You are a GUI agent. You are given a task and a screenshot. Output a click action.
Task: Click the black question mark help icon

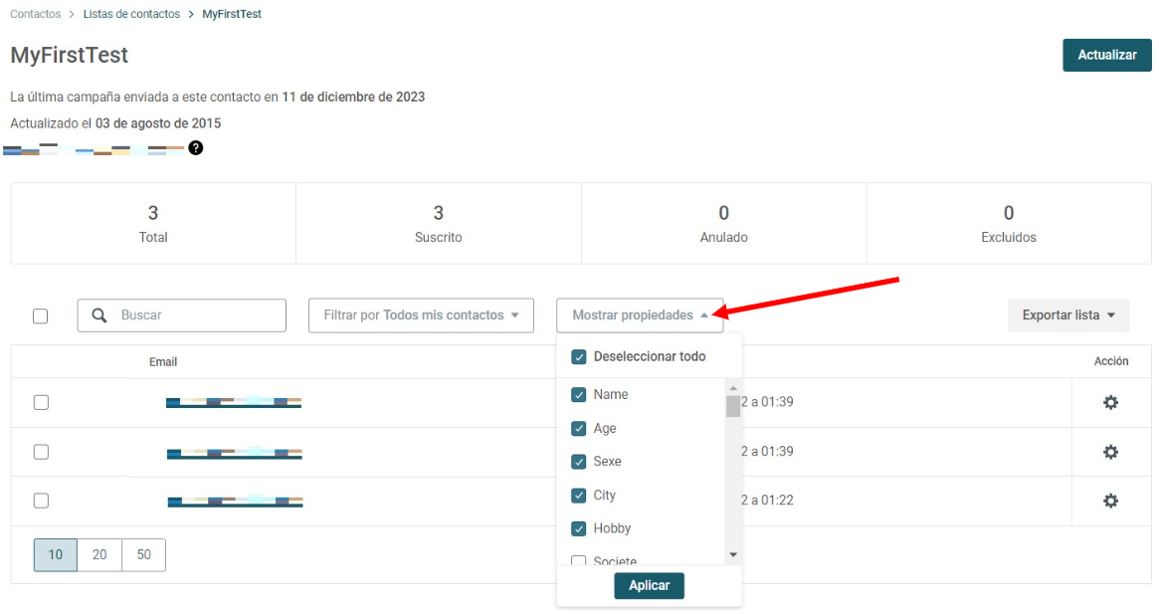tap(195, 148)
